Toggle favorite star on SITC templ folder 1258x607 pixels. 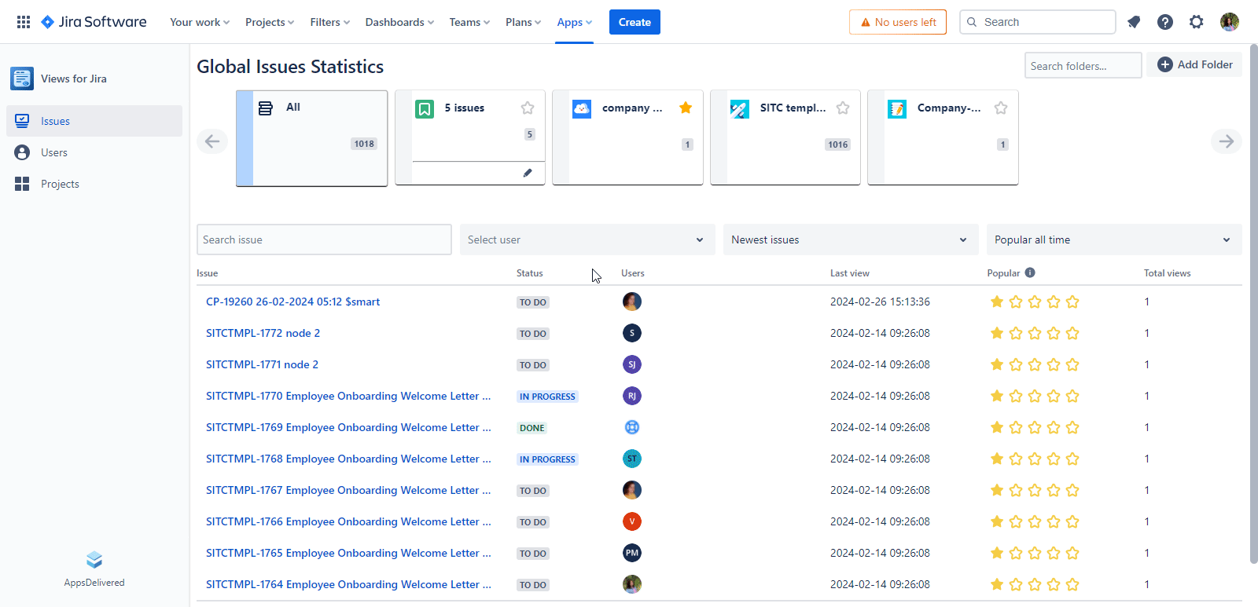tap(843, 108)
